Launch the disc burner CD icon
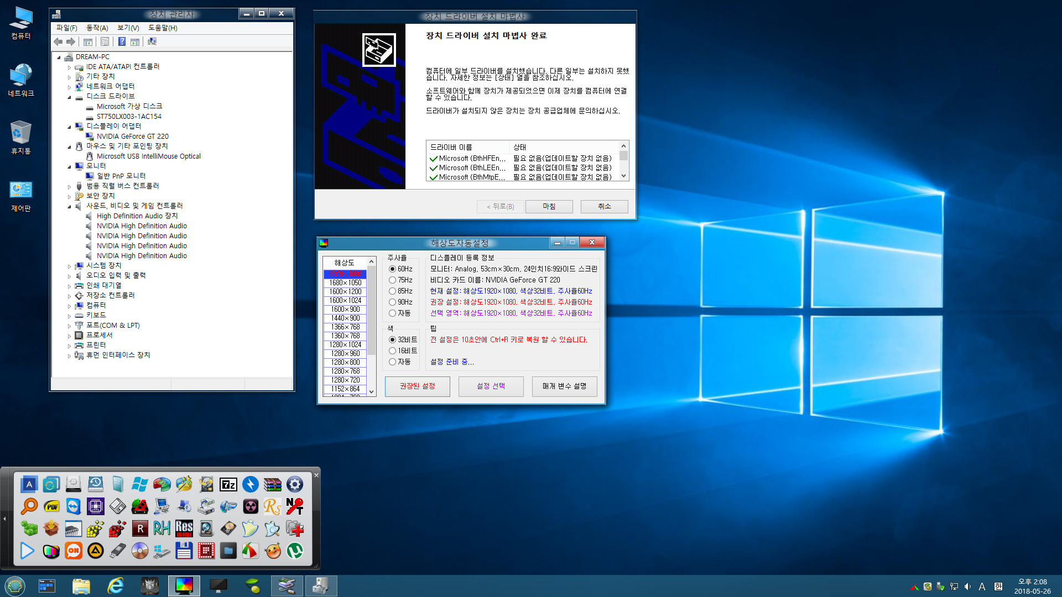This screenshot has height=597, width=1062. [x=139, y=551]
